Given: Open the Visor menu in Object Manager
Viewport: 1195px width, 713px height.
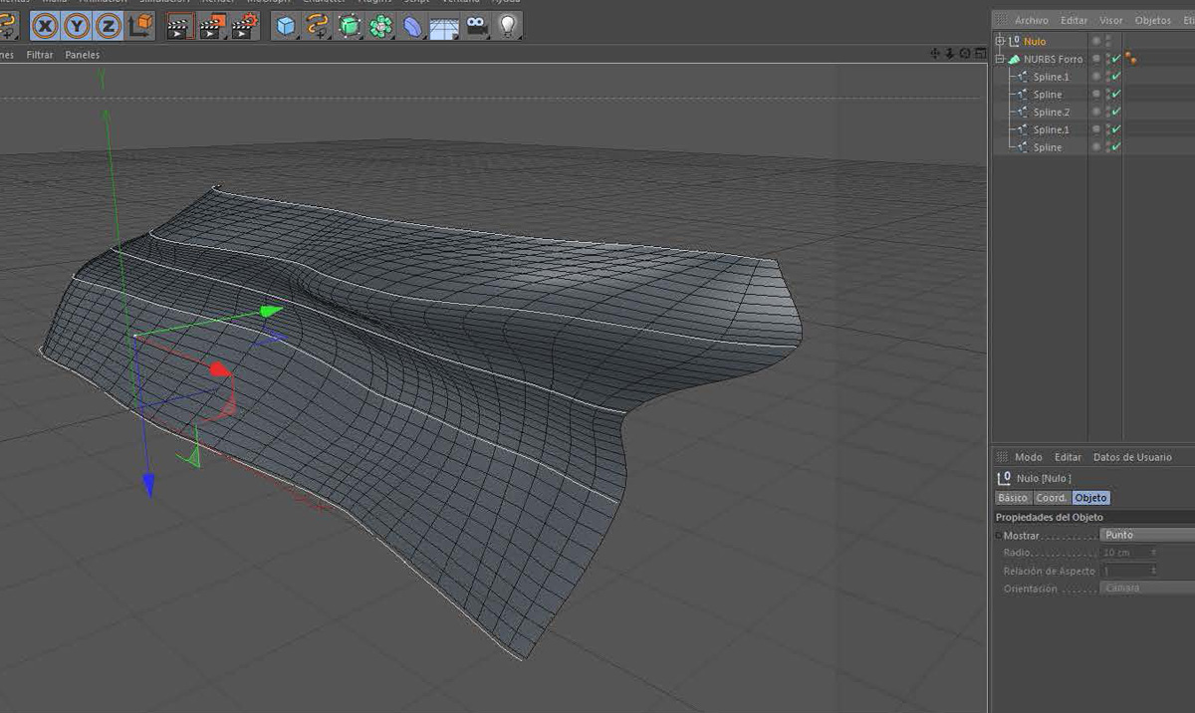Looking at the screenshot, I should click(x=1110, y=20).
